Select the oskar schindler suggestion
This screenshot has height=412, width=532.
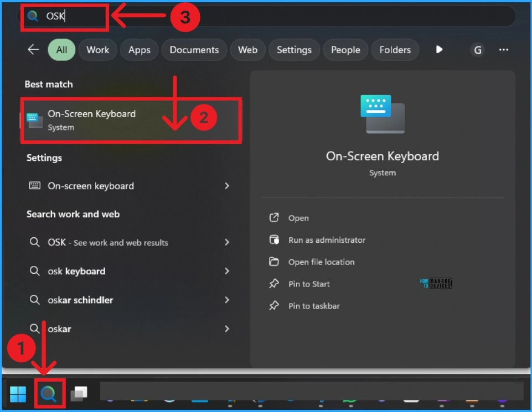[x=129, y=300]
